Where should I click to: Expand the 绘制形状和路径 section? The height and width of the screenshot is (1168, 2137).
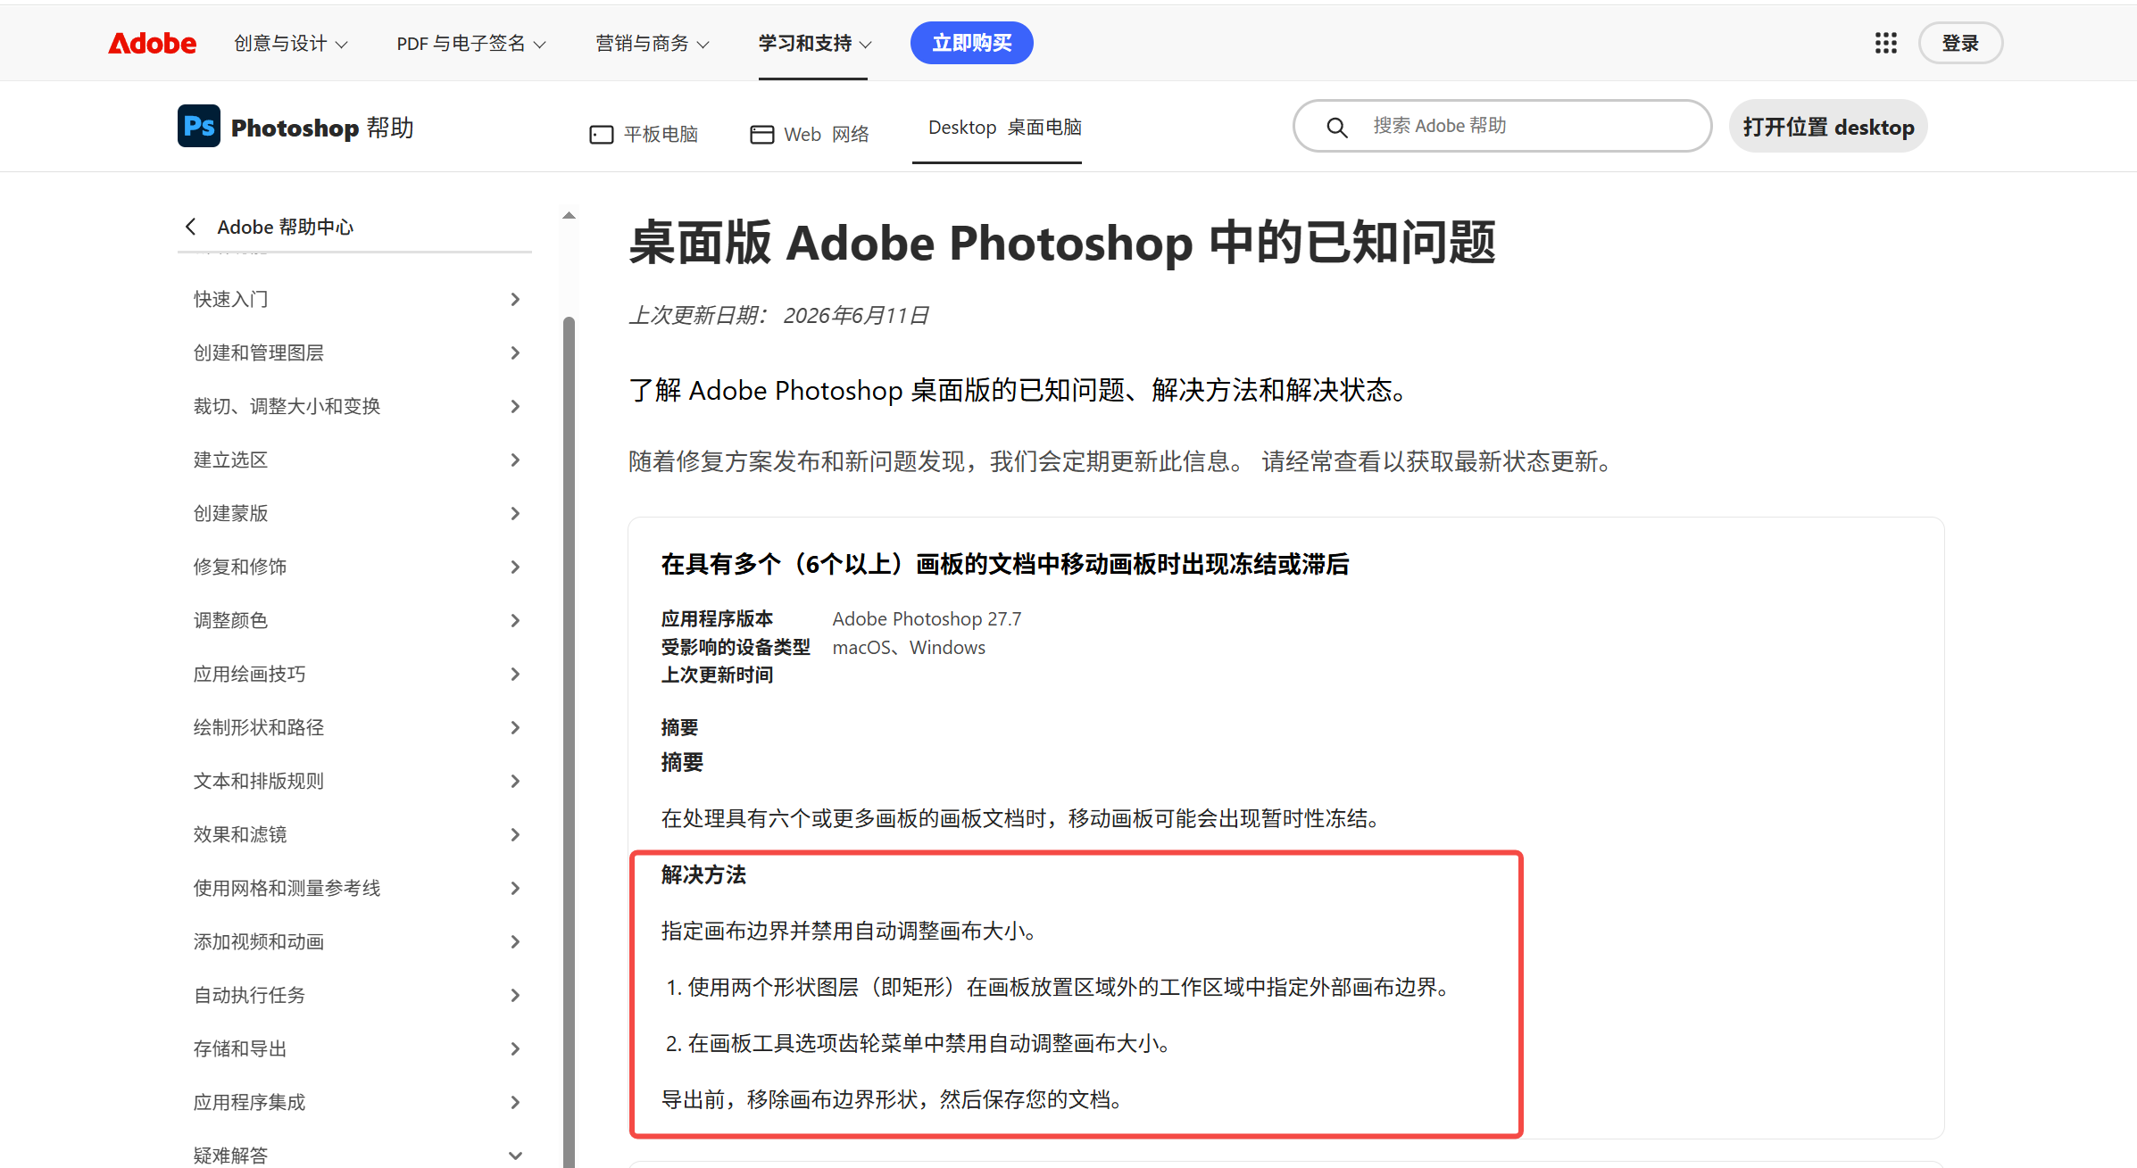point(355,727)
